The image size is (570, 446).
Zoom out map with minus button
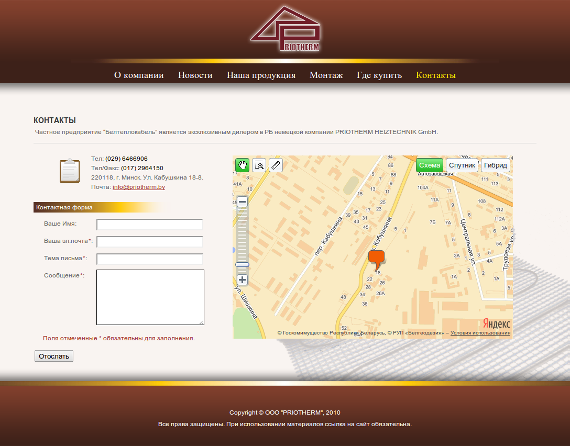242,202
